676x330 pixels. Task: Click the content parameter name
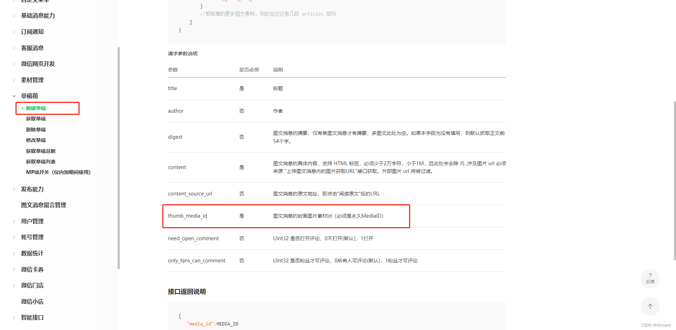tap(177, 167)
